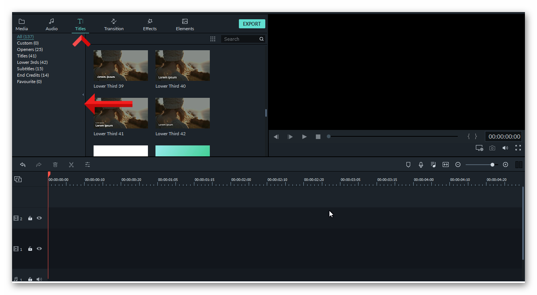Image resolution: width=537 pixels, height=295 pixels.
Task: Open the End Credits (14) category
Action: point(33,75)
